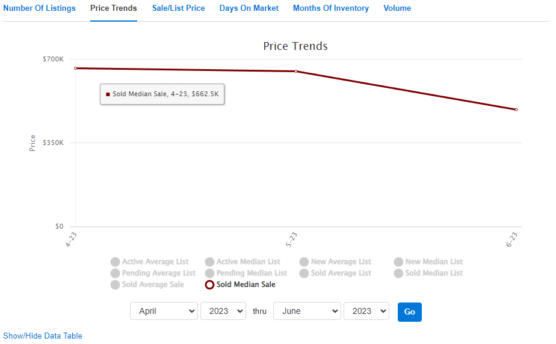Select the 6-23 data point on chart
Screen dimensions: 556x344
[x=516, y=110]
